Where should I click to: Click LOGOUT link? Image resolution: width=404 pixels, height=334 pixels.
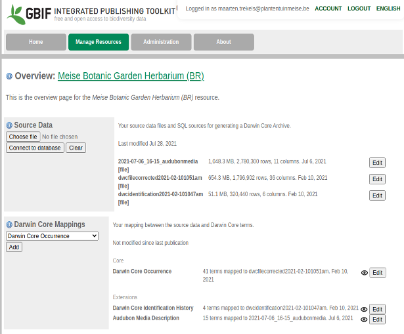(x=359, y=9)
